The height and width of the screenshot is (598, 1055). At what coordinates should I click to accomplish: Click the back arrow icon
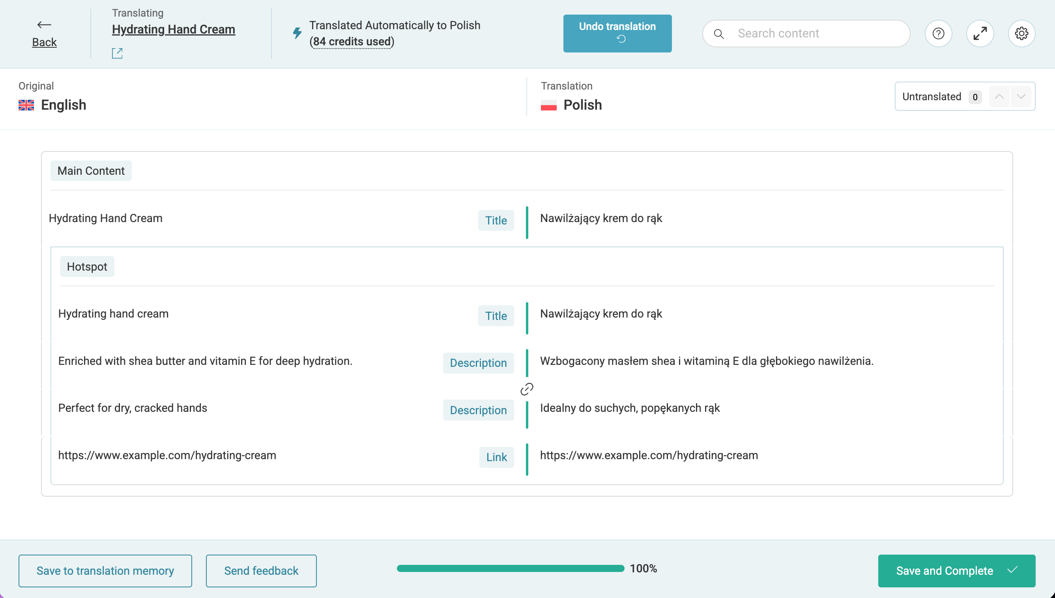click(x=44, y=25)
